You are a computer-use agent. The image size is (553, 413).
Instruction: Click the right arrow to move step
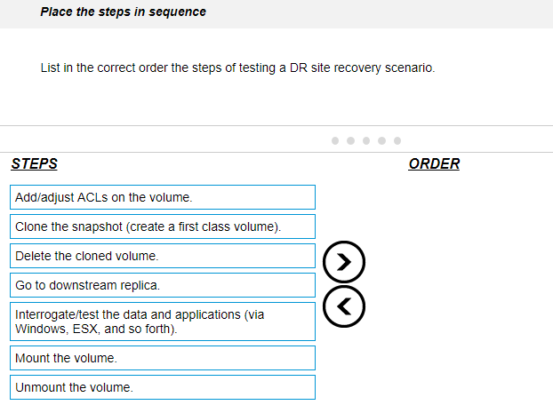[x=344, y=260]
